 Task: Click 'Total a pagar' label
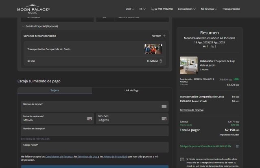coord(190,130)
